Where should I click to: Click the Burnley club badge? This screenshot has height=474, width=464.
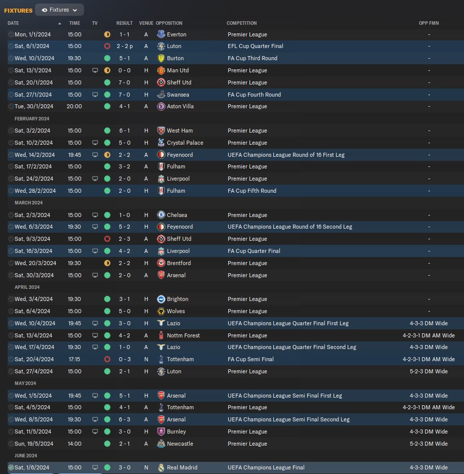point(161,432)
